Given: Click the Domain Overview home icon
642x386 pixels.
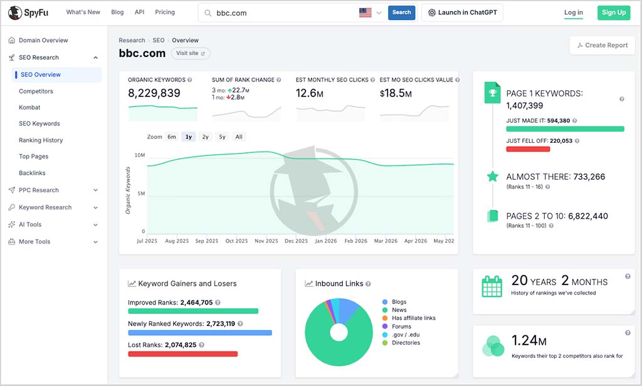Looking at the screenshot, I should pyautogui.click(x=12, y=40).
